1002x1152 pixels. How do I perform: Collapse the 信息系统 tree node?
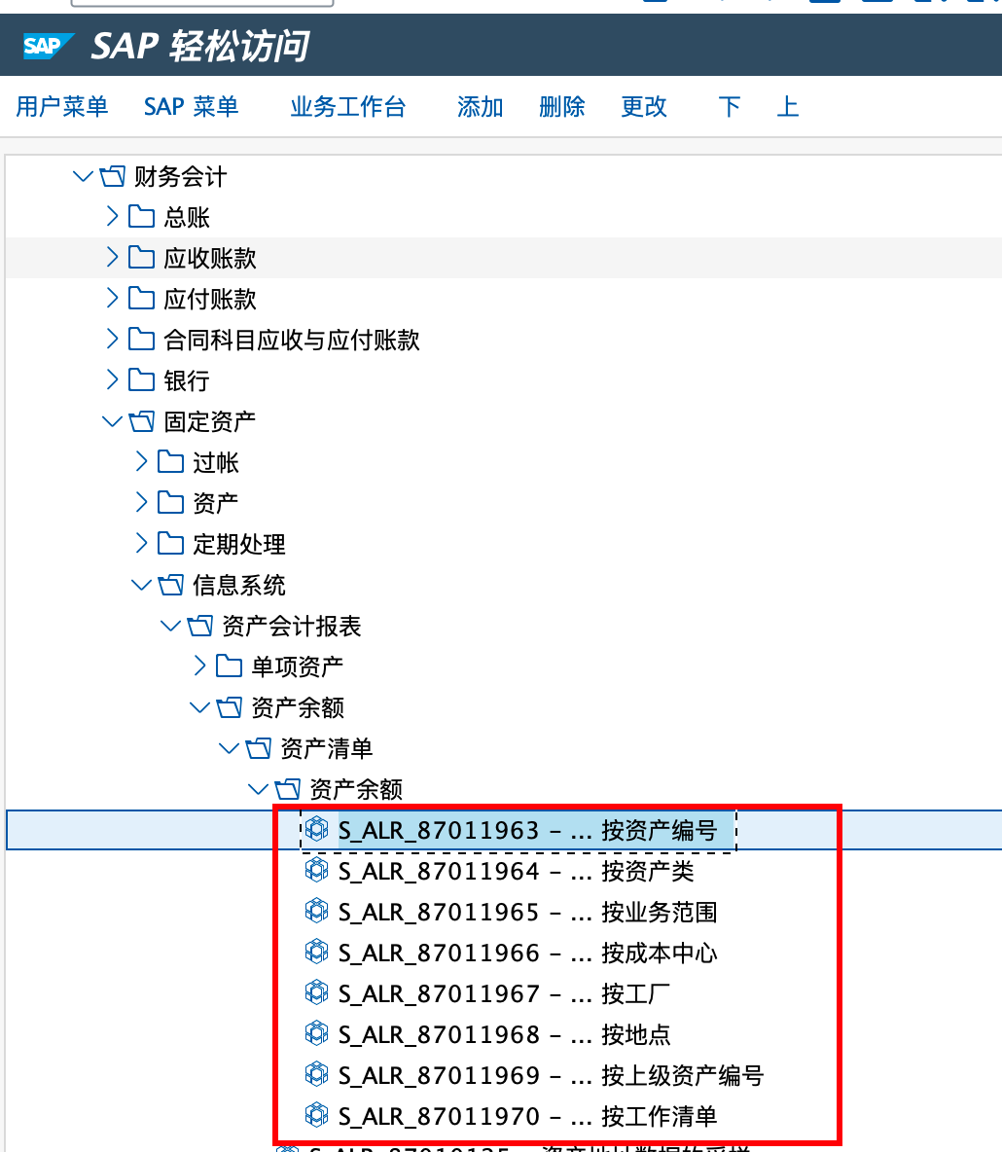141,585
